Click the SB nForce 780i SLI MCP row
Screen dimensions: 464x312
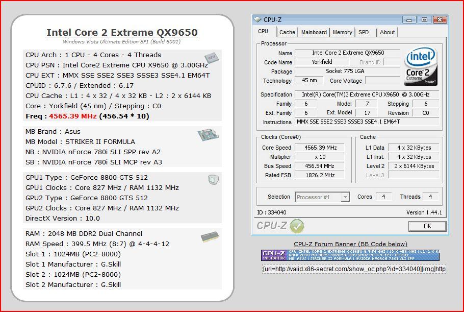[x=93, y=162]
